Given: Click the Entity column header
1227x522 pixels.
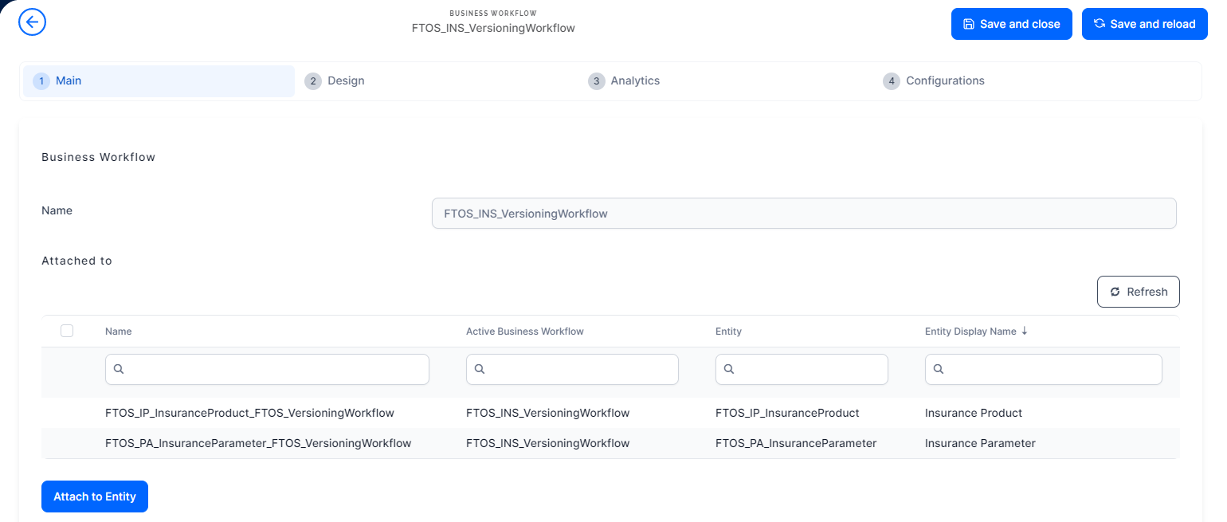Looking at the screenshot, I should (728, 331).
